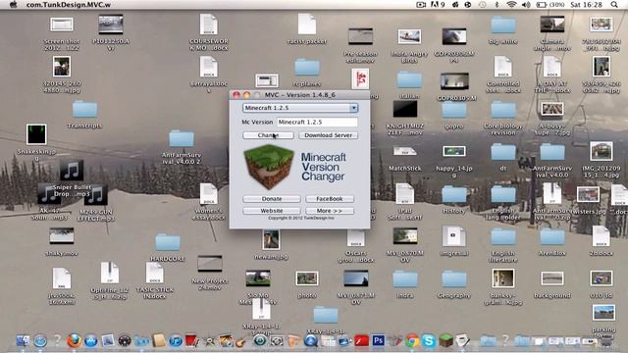Select the AreniBox folder
Image resolution: width=628 pixels, height=353 pixels.
point(552,242)
